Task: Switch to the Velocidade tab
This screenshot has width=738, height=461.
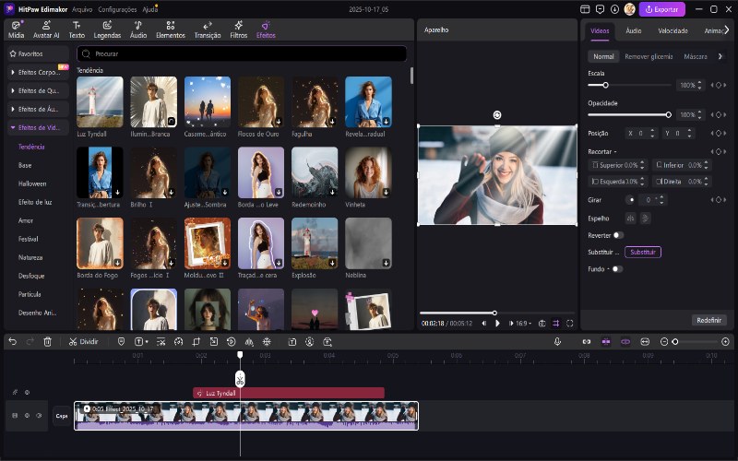Action: pos(673,30)
